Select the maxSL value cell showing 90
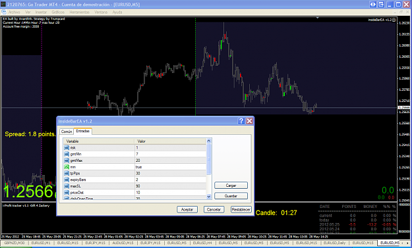Screen dimensions: 412x248 [x=170, y=186]
